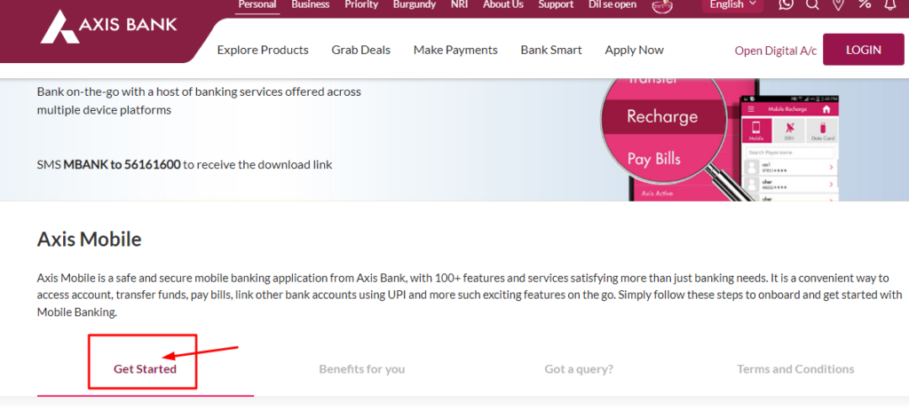Click the phone mockup Mobile Recharge screen
The width and height of the screenshot is (909, 418).
790,148
